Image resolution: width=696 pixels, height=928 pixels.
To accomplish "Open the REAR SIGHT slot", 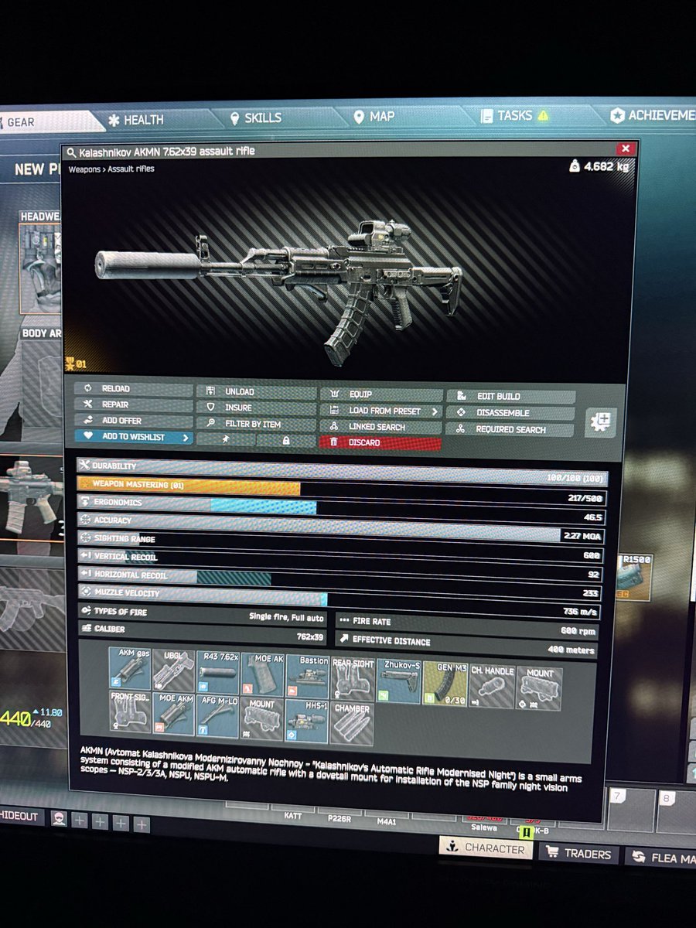I will (x=352, y=681).
